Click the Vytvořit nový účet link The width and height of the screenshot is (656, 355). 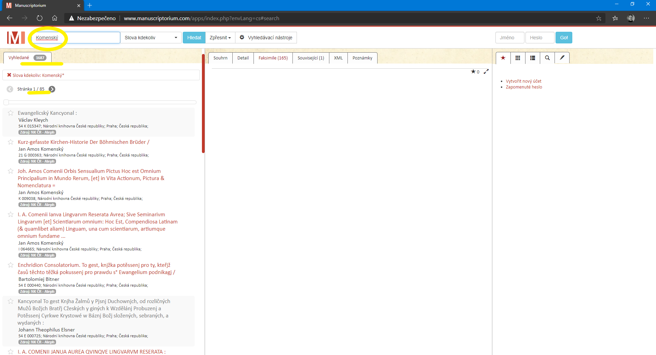(x=523, y=81)
